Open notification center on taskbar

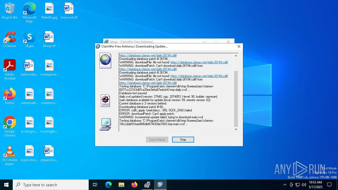[x=329, y=185]
